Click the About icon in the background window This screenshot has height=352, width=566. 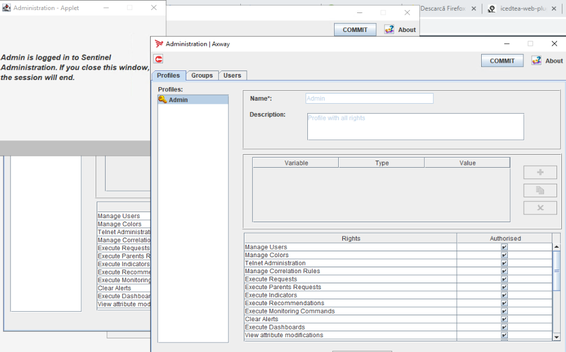click(389, 29)
